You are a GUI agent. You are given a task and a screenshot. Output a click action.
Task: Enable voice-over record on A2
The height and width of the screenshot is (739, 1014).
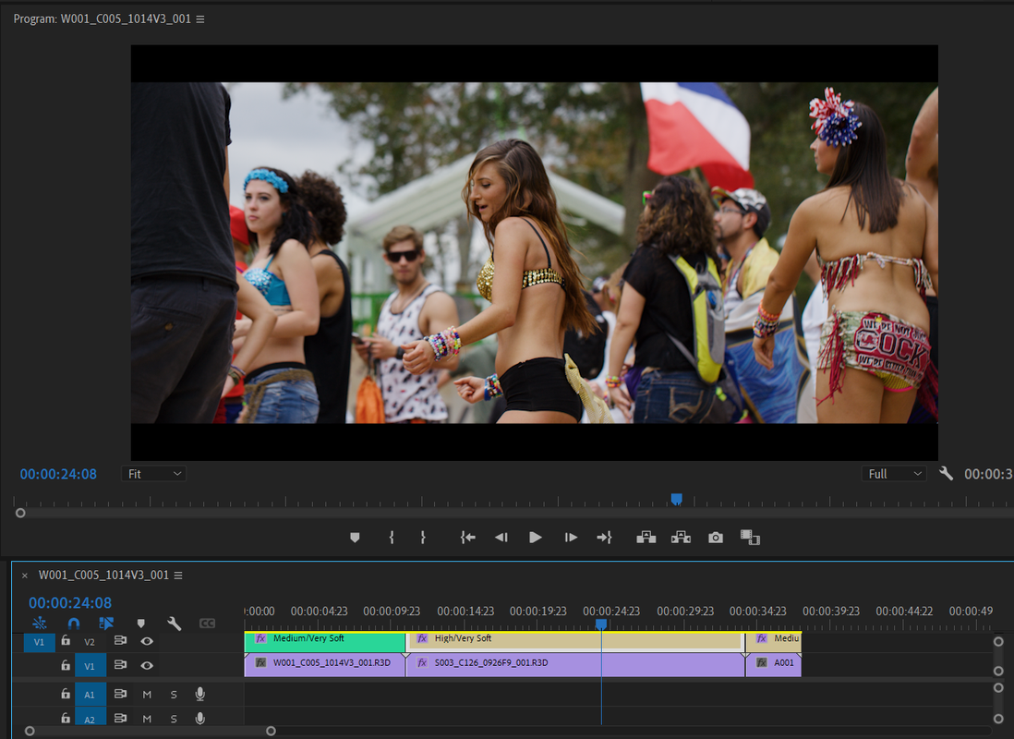[x=200, y=718]
